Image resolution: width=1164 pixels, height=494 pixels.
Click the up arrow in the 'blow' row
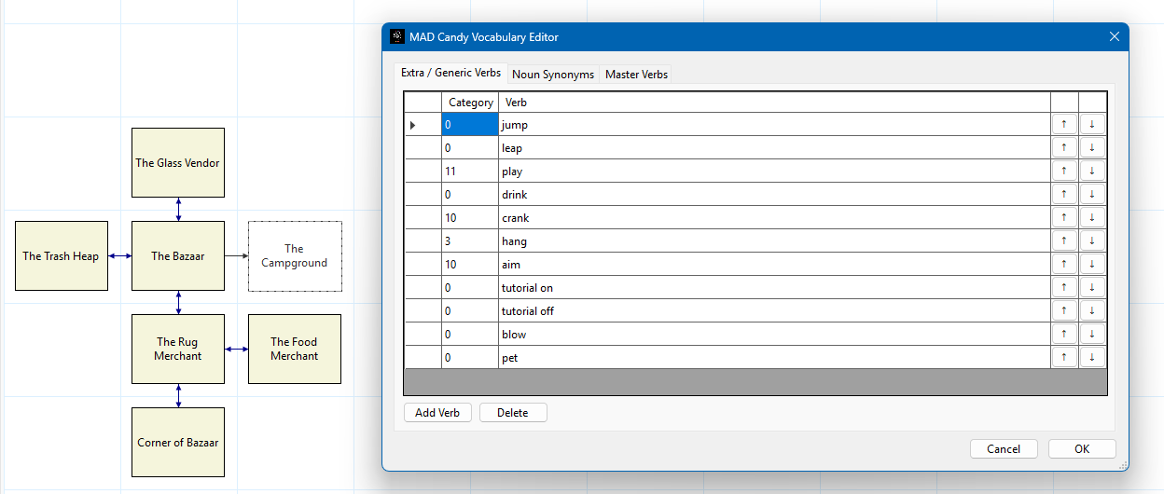[1064, 335]
